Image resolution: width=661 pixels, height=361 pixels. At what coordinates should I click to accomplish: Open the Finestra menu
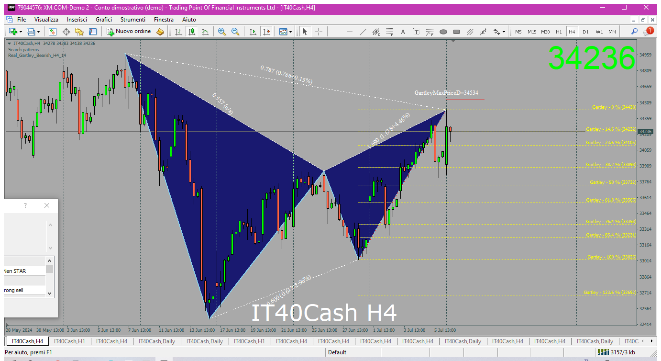[164, 20]
